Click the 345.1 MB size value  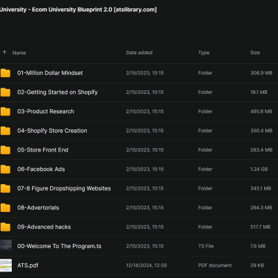point(261,188)
